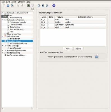The width and height of the screenshot is (111, 112).
Task: Click the Add button
Action: (68, 49)
